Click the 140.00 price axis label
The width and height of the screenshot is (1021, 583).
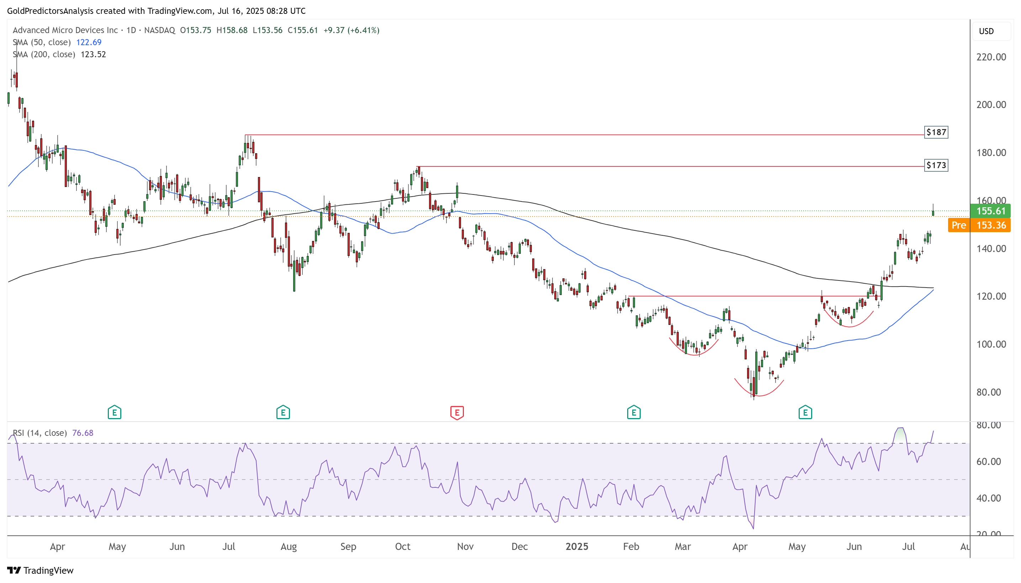991,248
